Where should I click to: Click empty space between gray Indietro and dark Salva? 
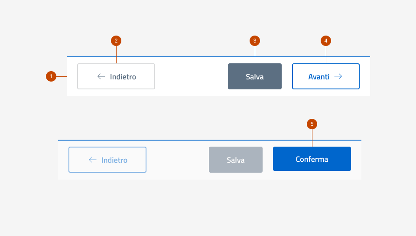point(191,76)
